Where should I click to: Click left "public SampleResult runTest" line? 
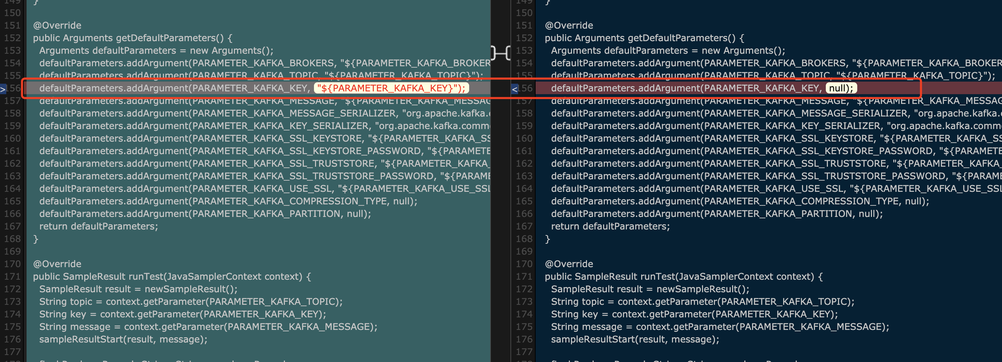172,277
